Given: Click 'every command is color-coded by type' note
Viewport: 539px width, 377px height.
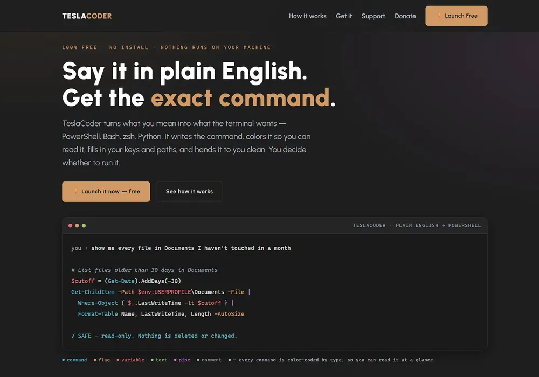Looking at the screenshot, I should point(337,360).
